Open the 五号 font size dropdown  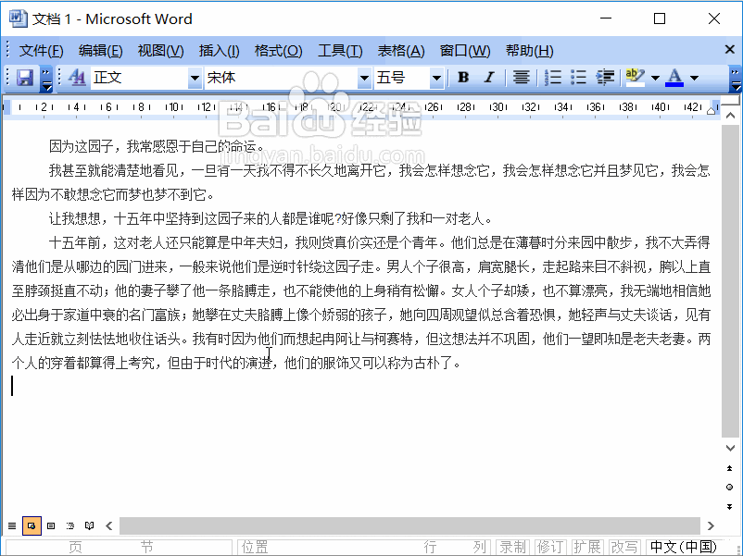click(434, 78)
